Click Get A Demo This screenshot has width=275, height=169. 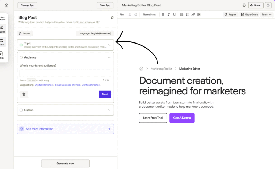182,118
